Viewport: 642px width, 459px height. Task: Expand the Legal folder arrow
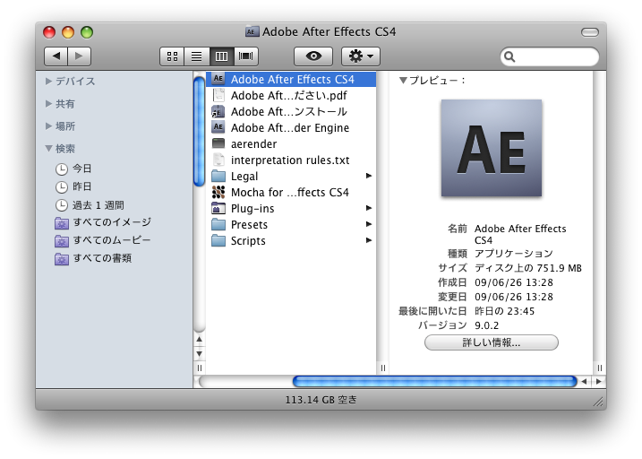369,176
